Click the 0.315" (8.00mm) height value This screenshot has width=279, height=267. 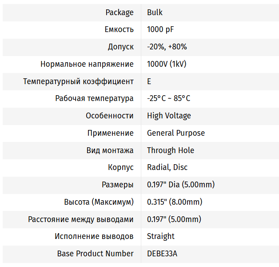click(175, 202)
